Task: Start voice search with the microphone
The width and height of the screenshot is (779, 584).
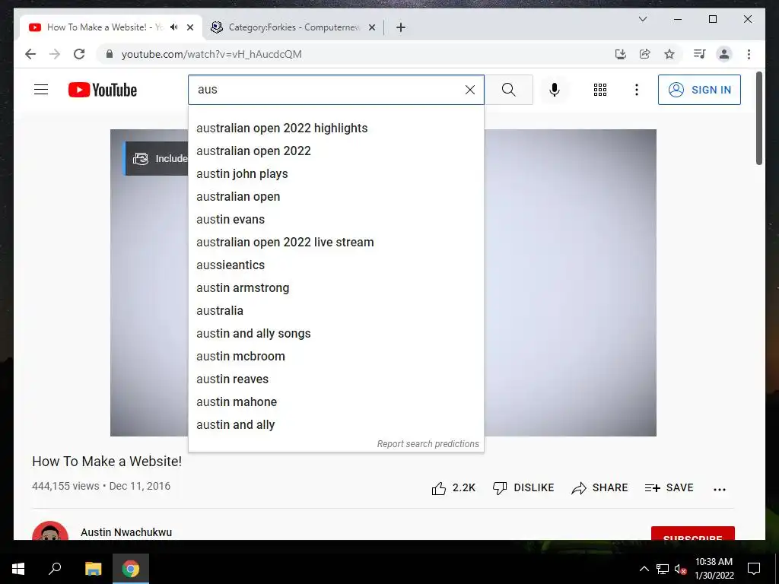Action: point(555,90)
